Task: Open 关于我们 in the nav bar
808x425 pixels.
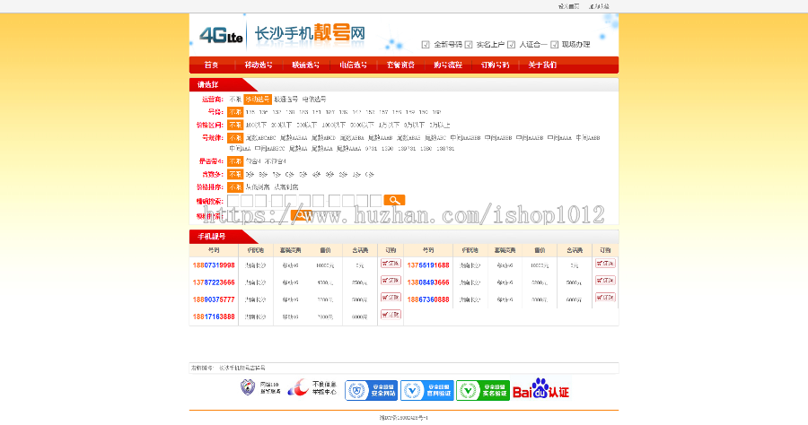Action: pyautogui.click(x=542, y=65)
